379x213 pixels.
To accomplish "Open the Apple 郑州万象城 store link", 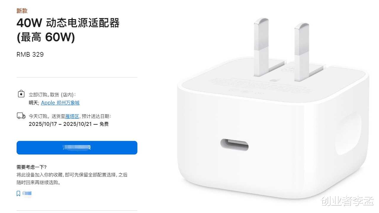I will click(60, 103).
